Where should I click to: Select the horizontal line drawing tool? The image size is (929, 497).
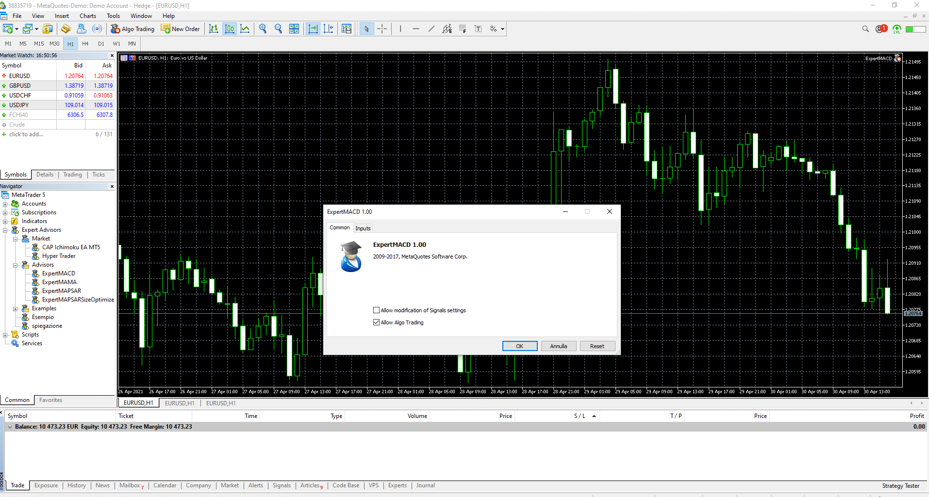pyautogui.click(x=416, y=29)
